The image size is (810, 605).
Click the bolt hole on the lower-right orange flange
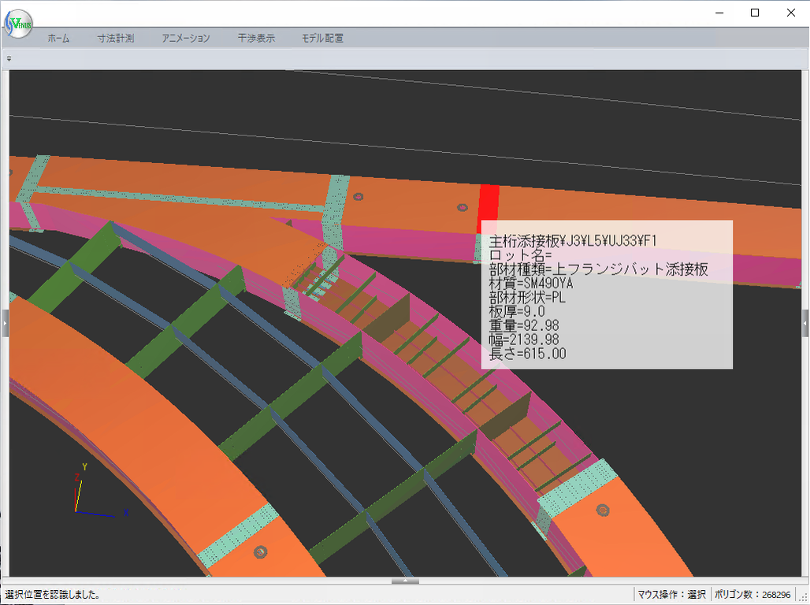(604, 510)
